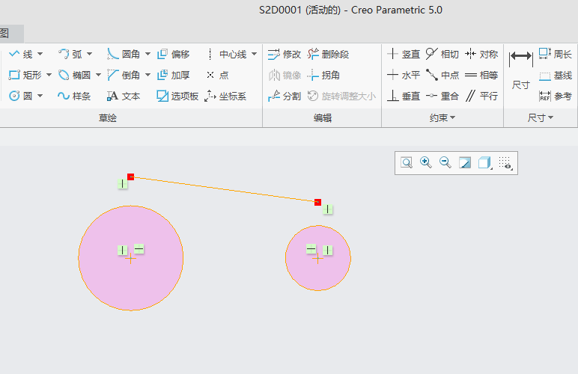The image size is (578, 374).
Task: Apply the Perpendicular (垂直) constraint
Action: pos(404,96)
